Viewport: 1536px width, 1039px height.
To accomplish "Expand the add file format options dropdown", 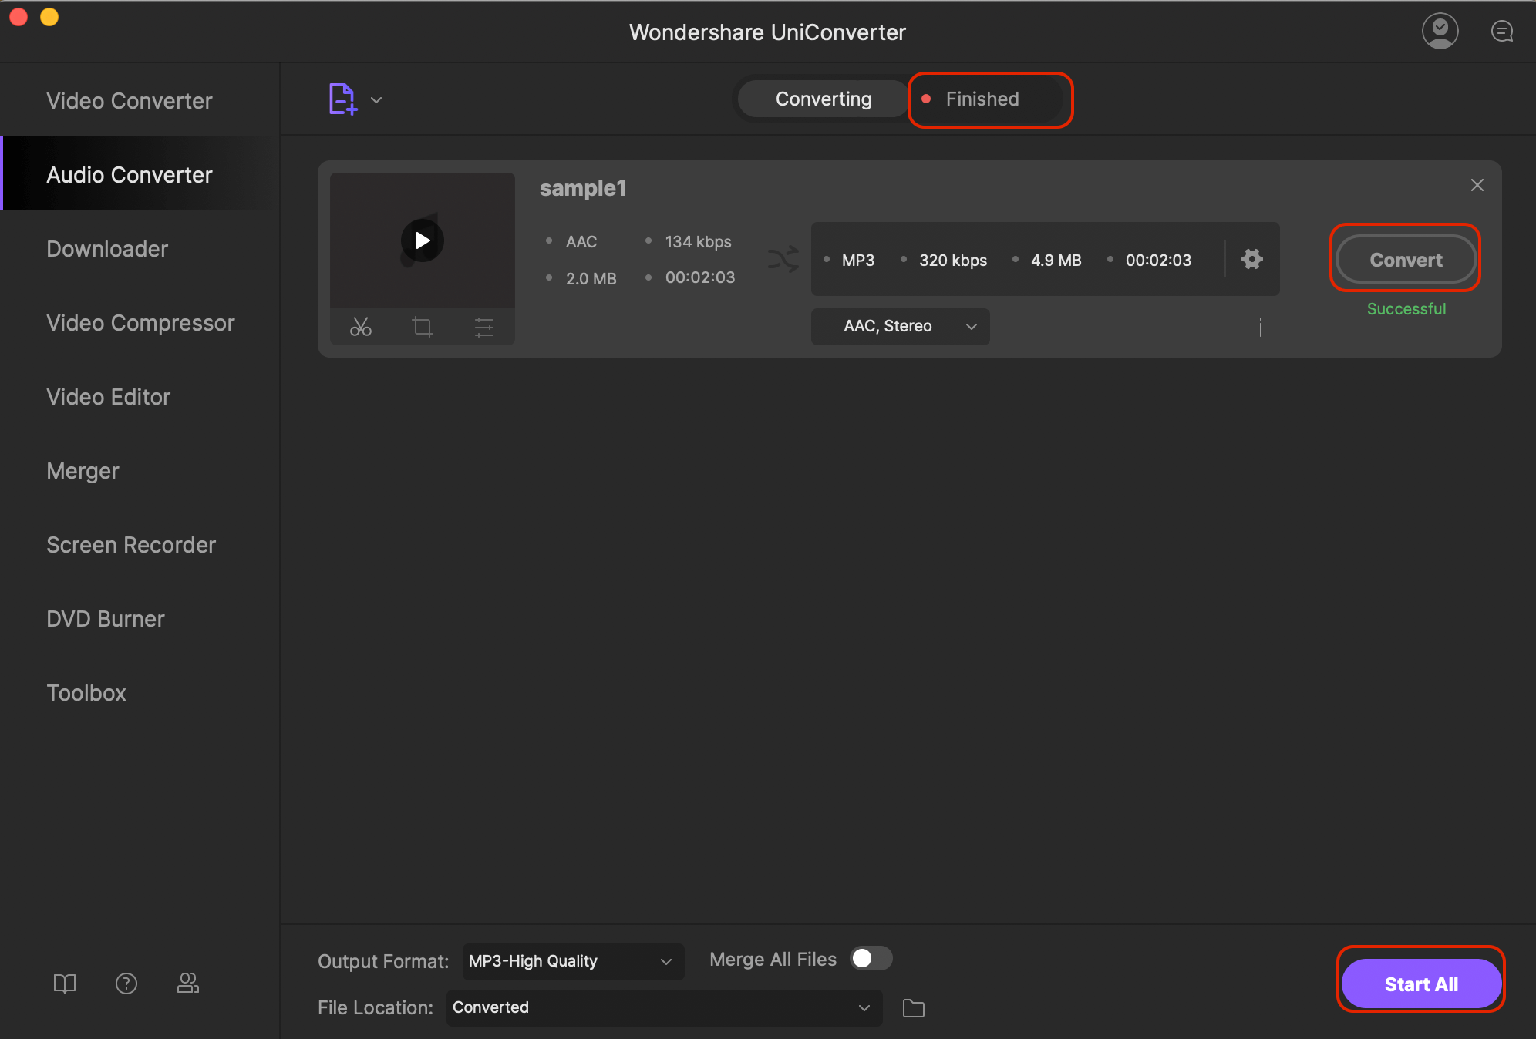I will click(x=376, y=99).
